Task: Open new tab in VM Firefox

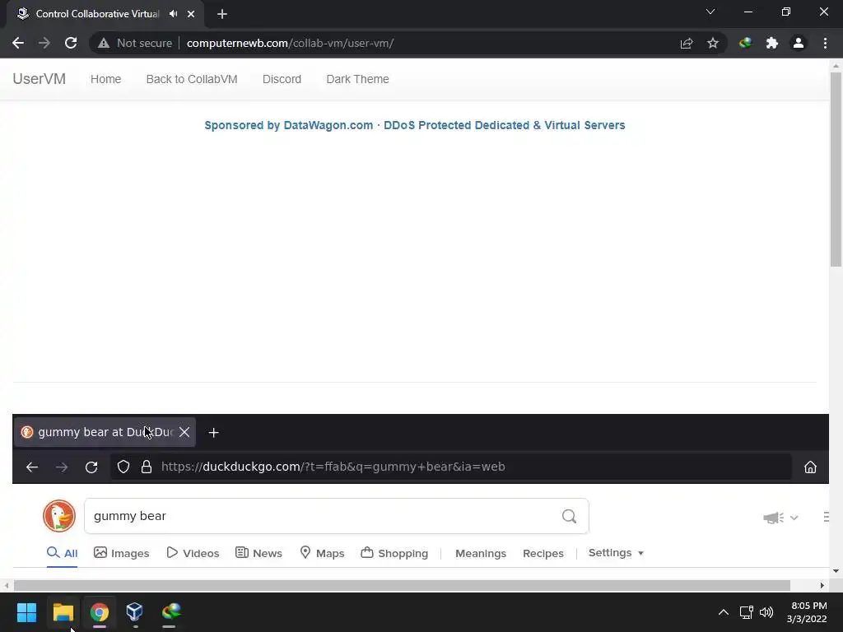Action: tap(213, 433)
